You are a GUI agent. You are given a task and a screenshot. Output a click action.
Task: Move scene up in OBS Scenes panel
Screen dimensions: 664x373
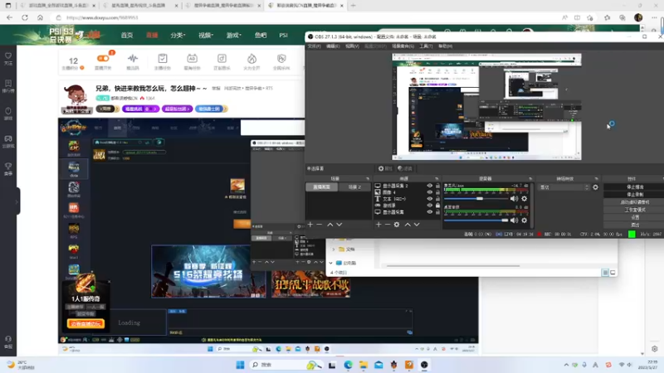(x=330, y=225)
